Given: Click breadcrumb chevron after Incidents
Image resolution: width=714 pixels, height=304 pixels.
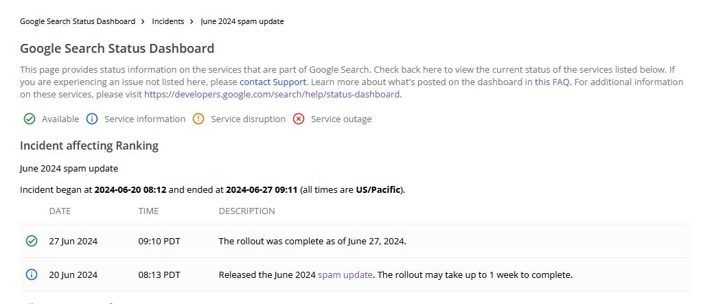Looking at the screenshot, I should pyautogui.click(x=192, y=21).
